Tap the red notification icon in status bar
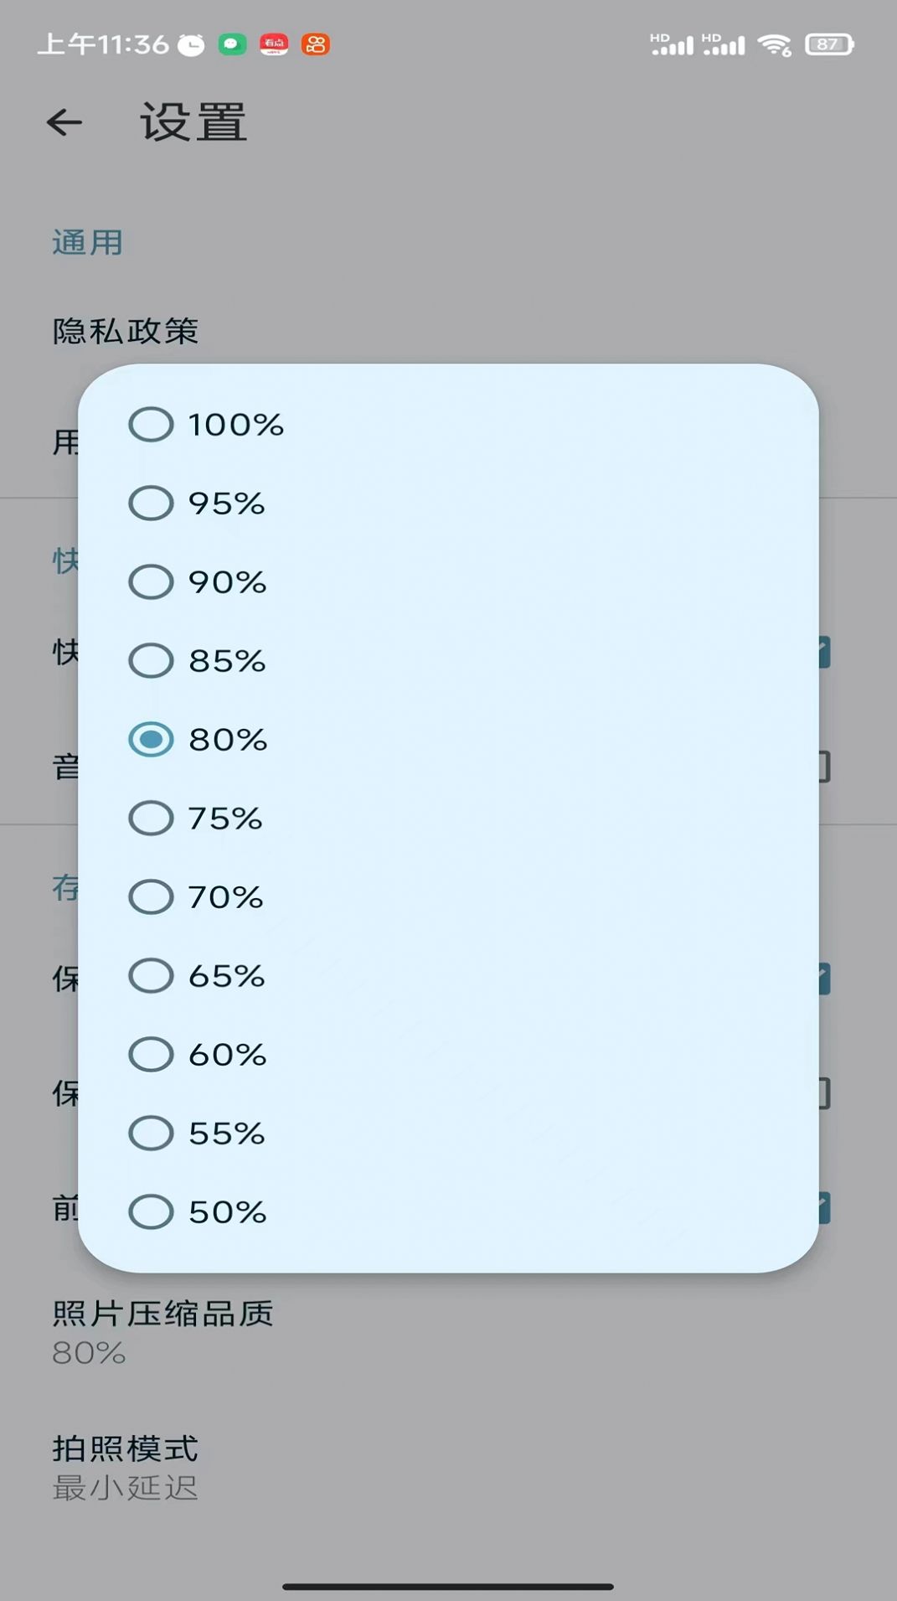The image size is (897, 1601). tap(274, 44)
